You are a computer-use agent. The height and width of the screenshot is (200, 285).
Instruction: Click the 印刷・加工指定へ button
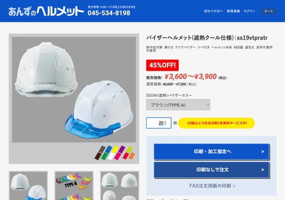point(212,152)
